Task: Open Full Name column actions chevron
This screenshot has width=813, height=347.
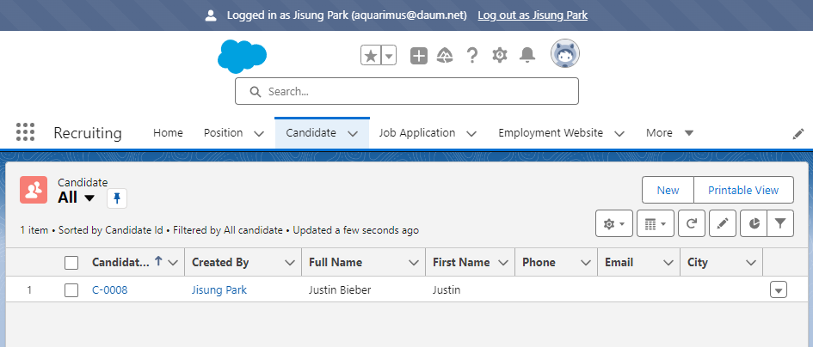Action: [414, 263]
